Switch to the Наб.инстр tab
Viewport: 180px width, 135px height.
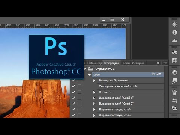[x=94, y=63]
